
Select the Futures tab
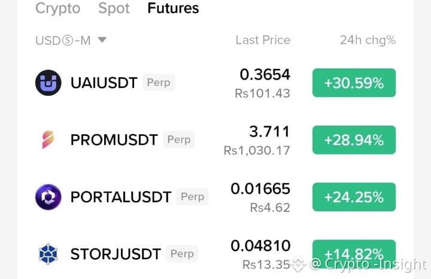coord(173,8)
